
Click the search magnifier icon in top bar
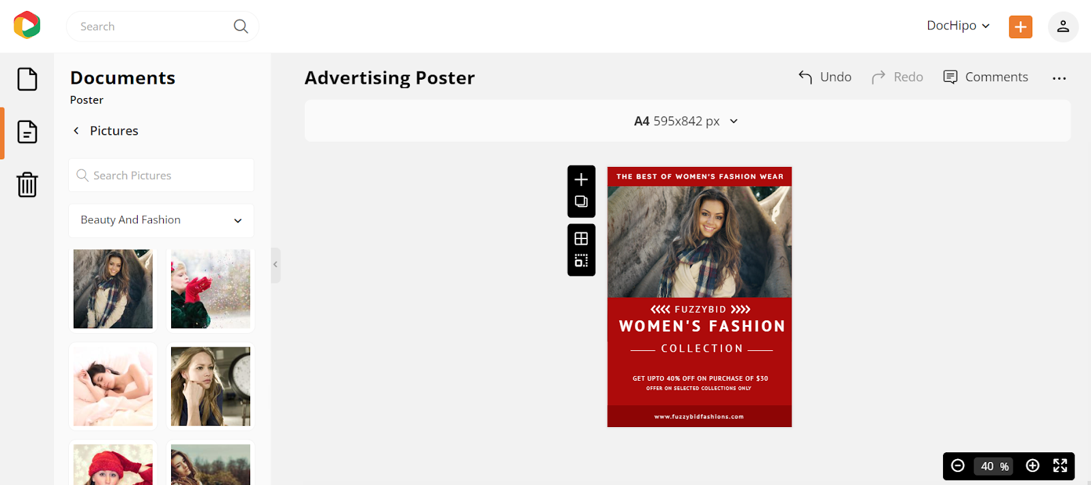tap(241, 26)
